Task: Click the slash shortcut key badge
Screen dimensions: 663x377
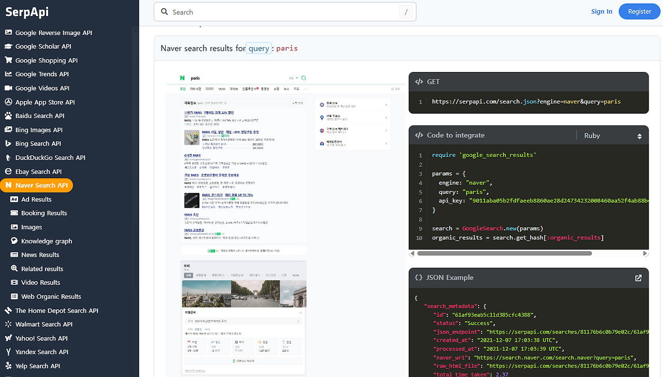Action: pos(406,12)
